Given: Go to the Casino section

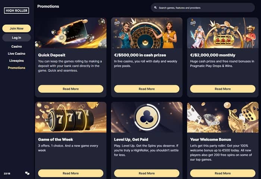Looking at the screenshot, I should tap(16, 47).
